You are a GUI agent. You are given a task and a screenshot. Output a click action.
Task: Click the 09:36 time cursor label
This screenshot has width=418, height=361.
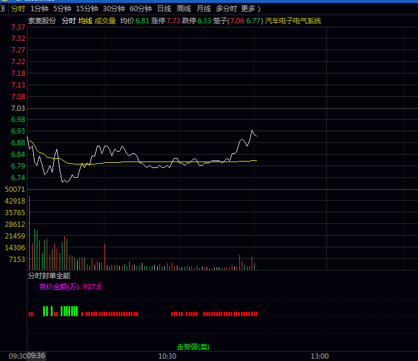[36, 356]
